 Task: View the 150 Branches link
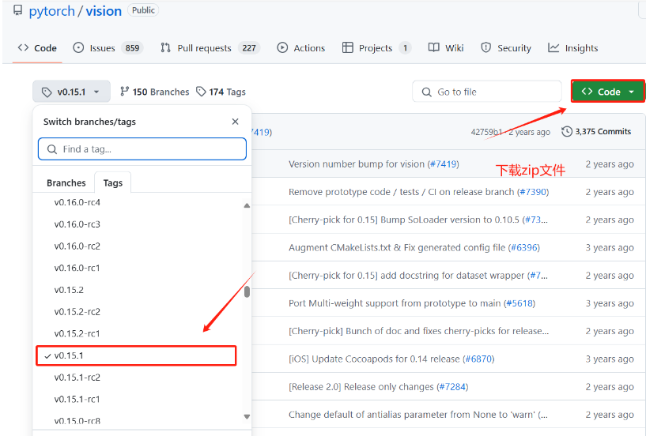pyautogui.click(x=154, y=92)
